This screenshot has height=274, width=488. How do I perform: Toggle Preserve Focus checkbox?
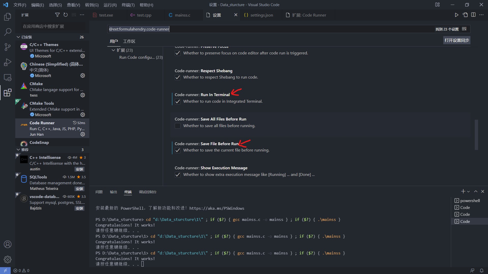click(178, 53)
